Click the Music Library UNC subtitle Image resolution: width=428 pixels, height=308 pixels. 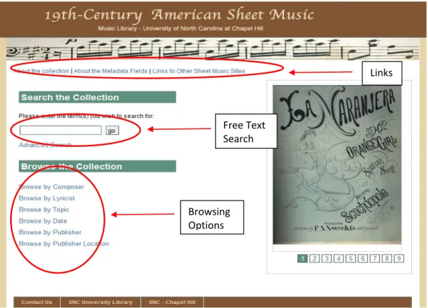[181, 28]
